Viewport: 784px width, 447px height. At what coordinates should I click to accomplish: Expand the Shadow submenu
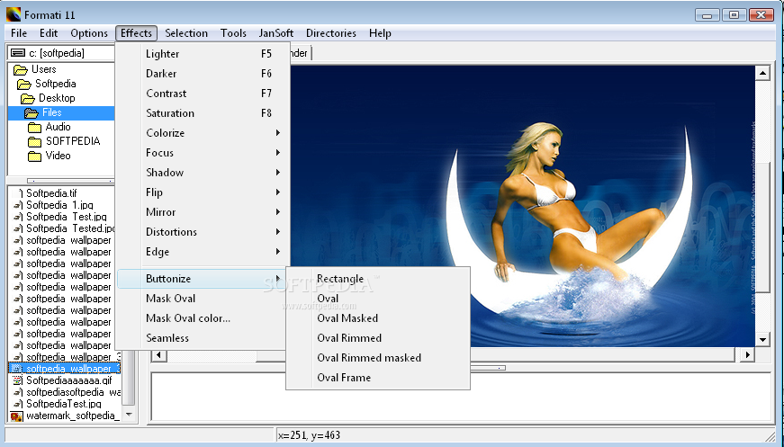coord(203,173)
